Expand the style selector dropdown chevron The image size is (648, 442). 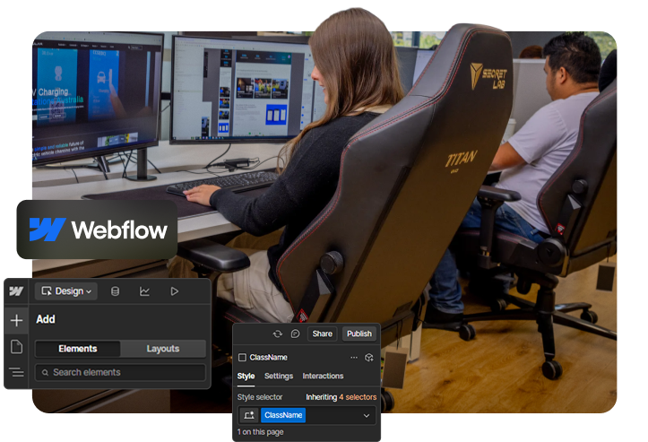[367, 415]
